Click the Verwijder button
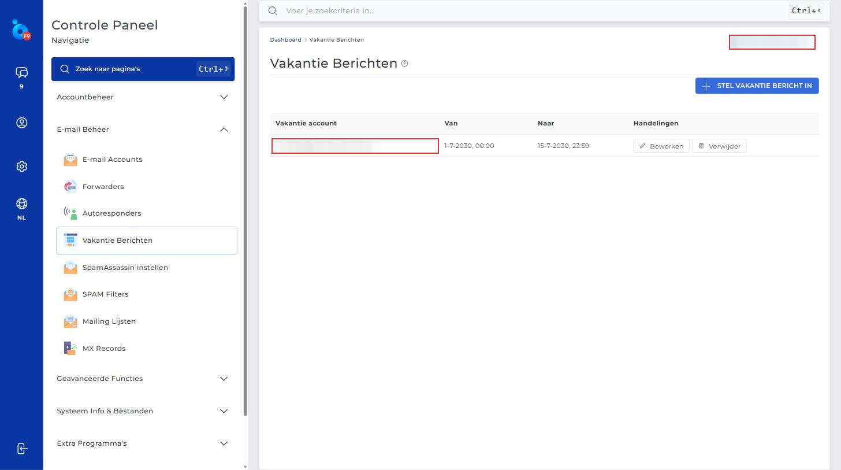This screenshot has width=841, height=470. point(719,146)
